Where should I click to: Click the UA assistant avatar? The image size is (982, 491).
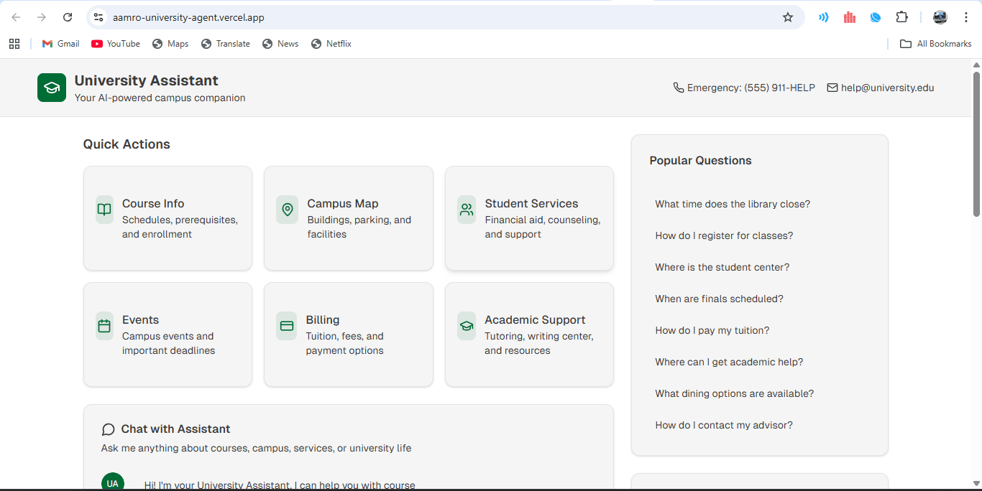(113, 482)
